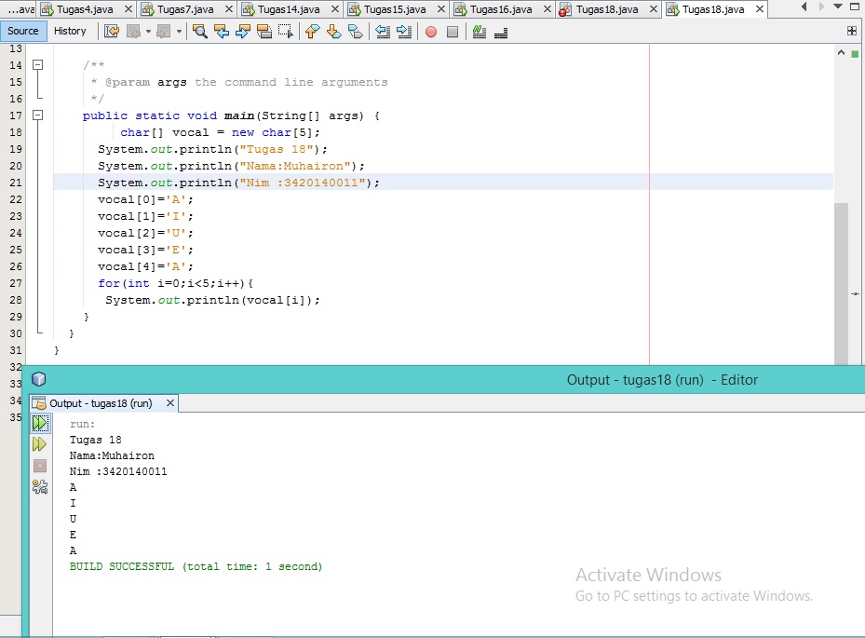
Task: Show opened documents list dropdown
Action: click(x=838, y=7)
